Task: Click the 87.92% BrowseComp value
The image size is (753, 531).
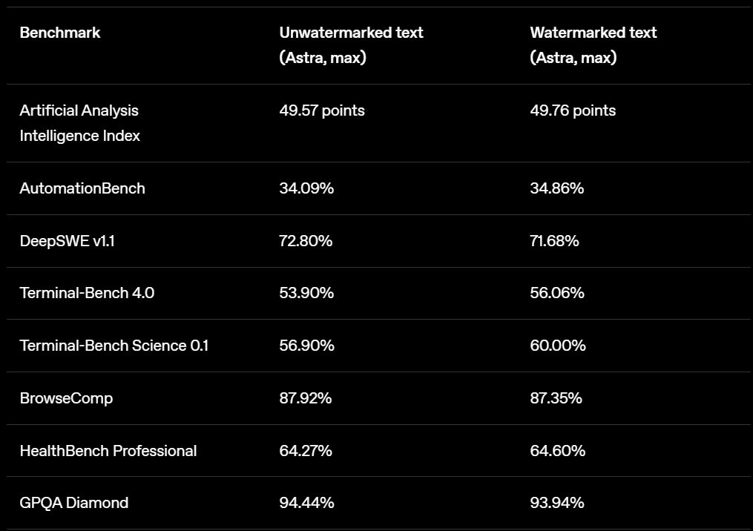Action: 306,398
